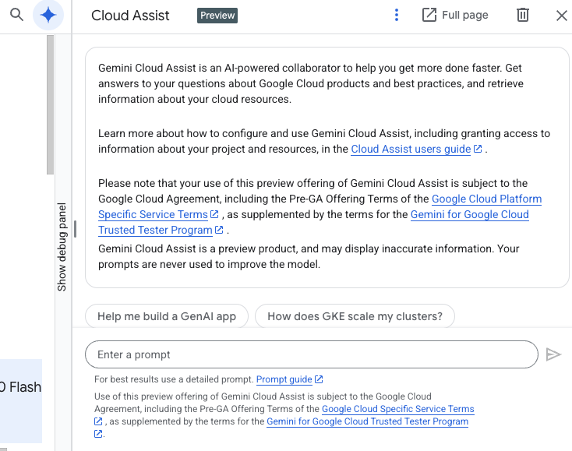This screenshot has height=451, width=572.
Task: Click the Cloud Assist title
Action: click(130, 16)
